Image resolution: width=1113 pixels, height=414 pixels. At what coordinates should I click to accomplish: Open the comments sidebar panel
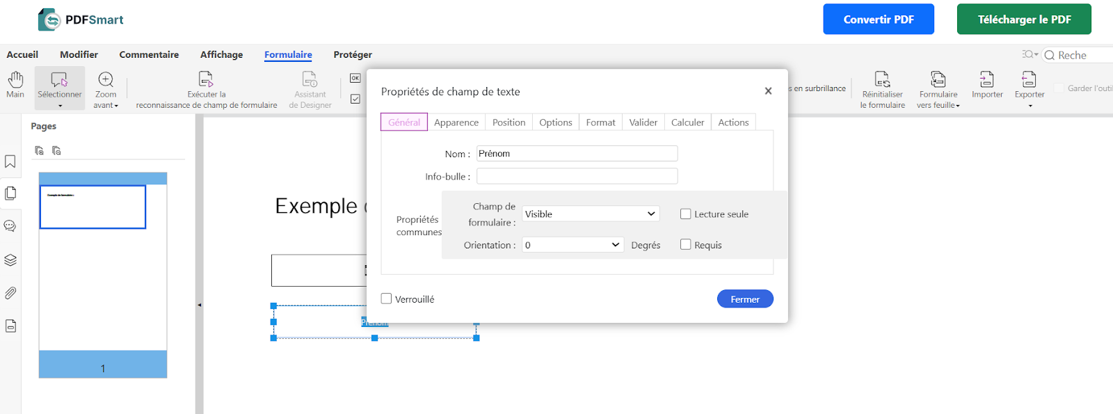[x=10, y=226]
